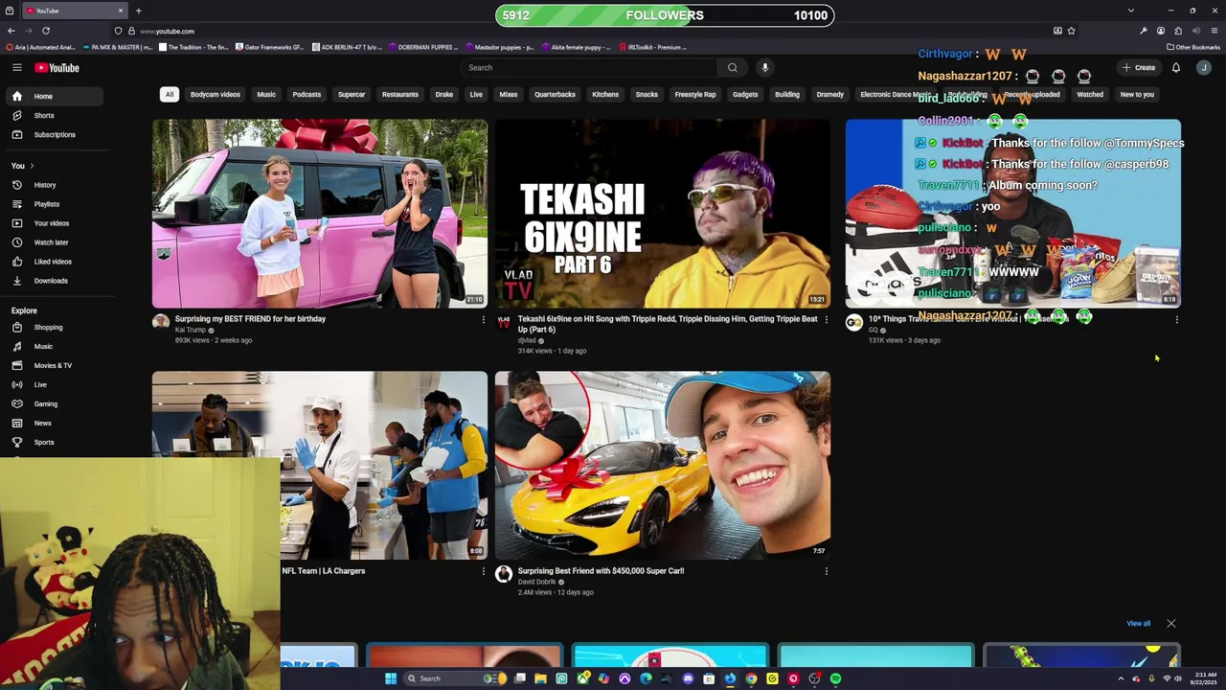Select the Quarterbacks filter chip

555,94
